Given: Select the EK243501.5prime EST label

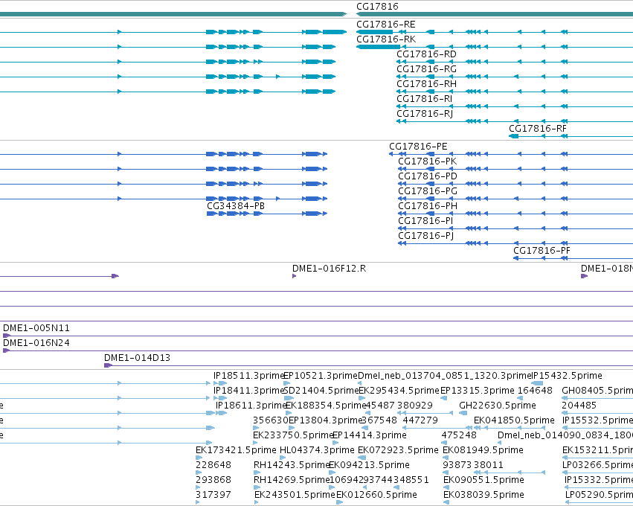Looking at the screenshot, I should 295,495.
